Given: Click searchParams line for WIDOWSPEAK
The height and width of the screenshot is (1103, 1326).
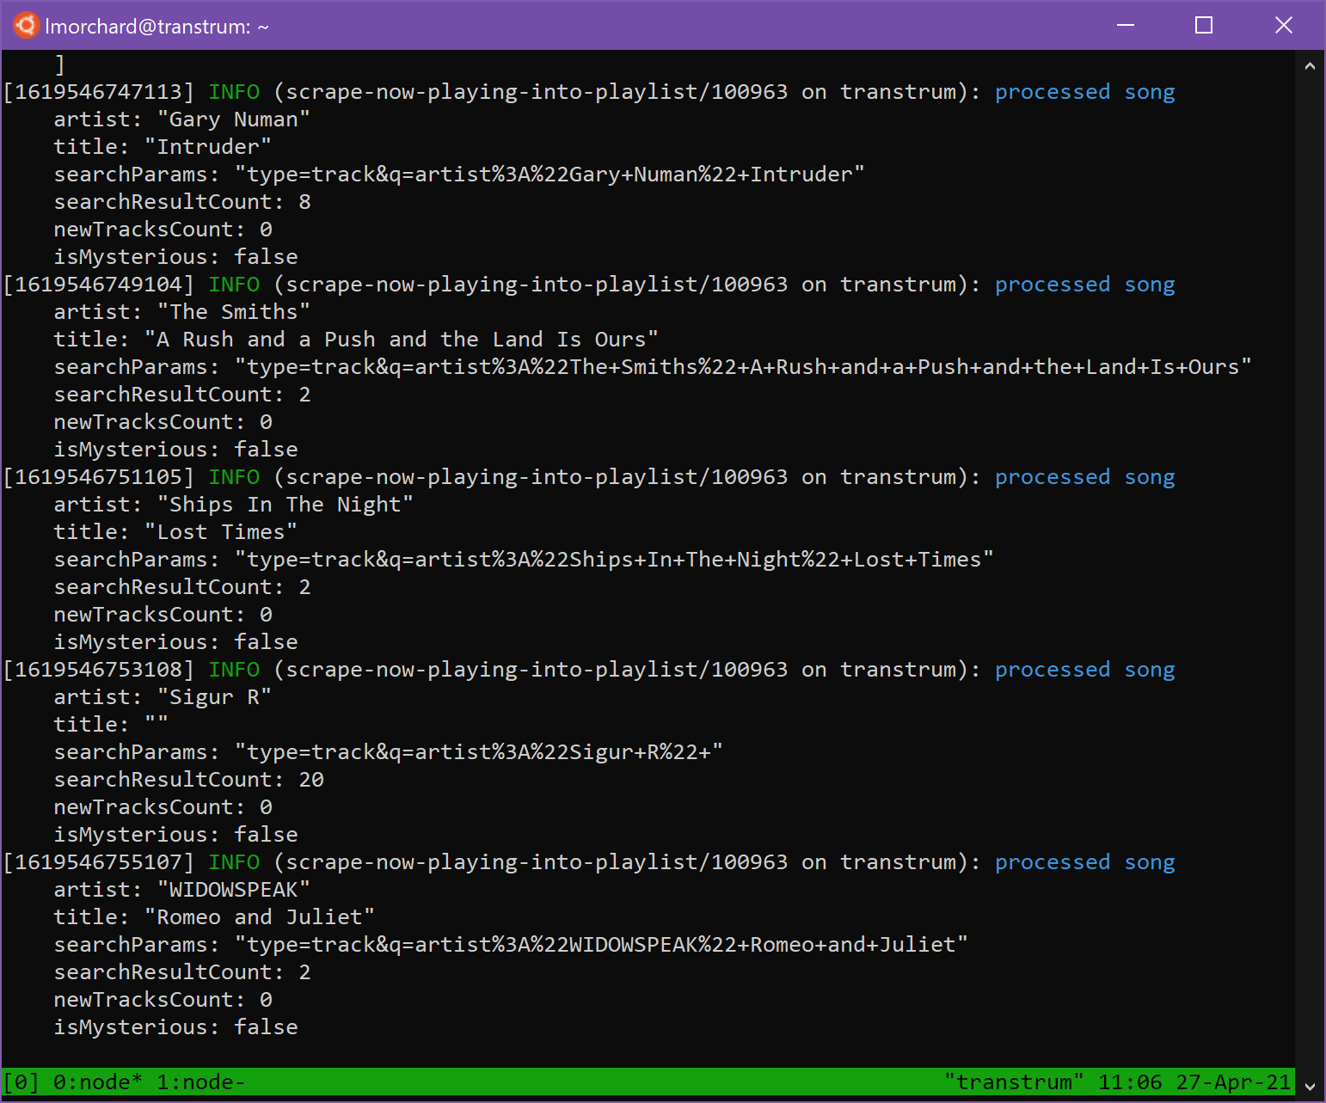Looking at the screenshot, I should tap(511, 945).
